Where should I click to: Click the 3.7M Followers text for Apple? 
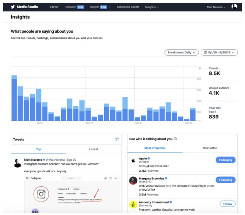click(x=148, y=171)
